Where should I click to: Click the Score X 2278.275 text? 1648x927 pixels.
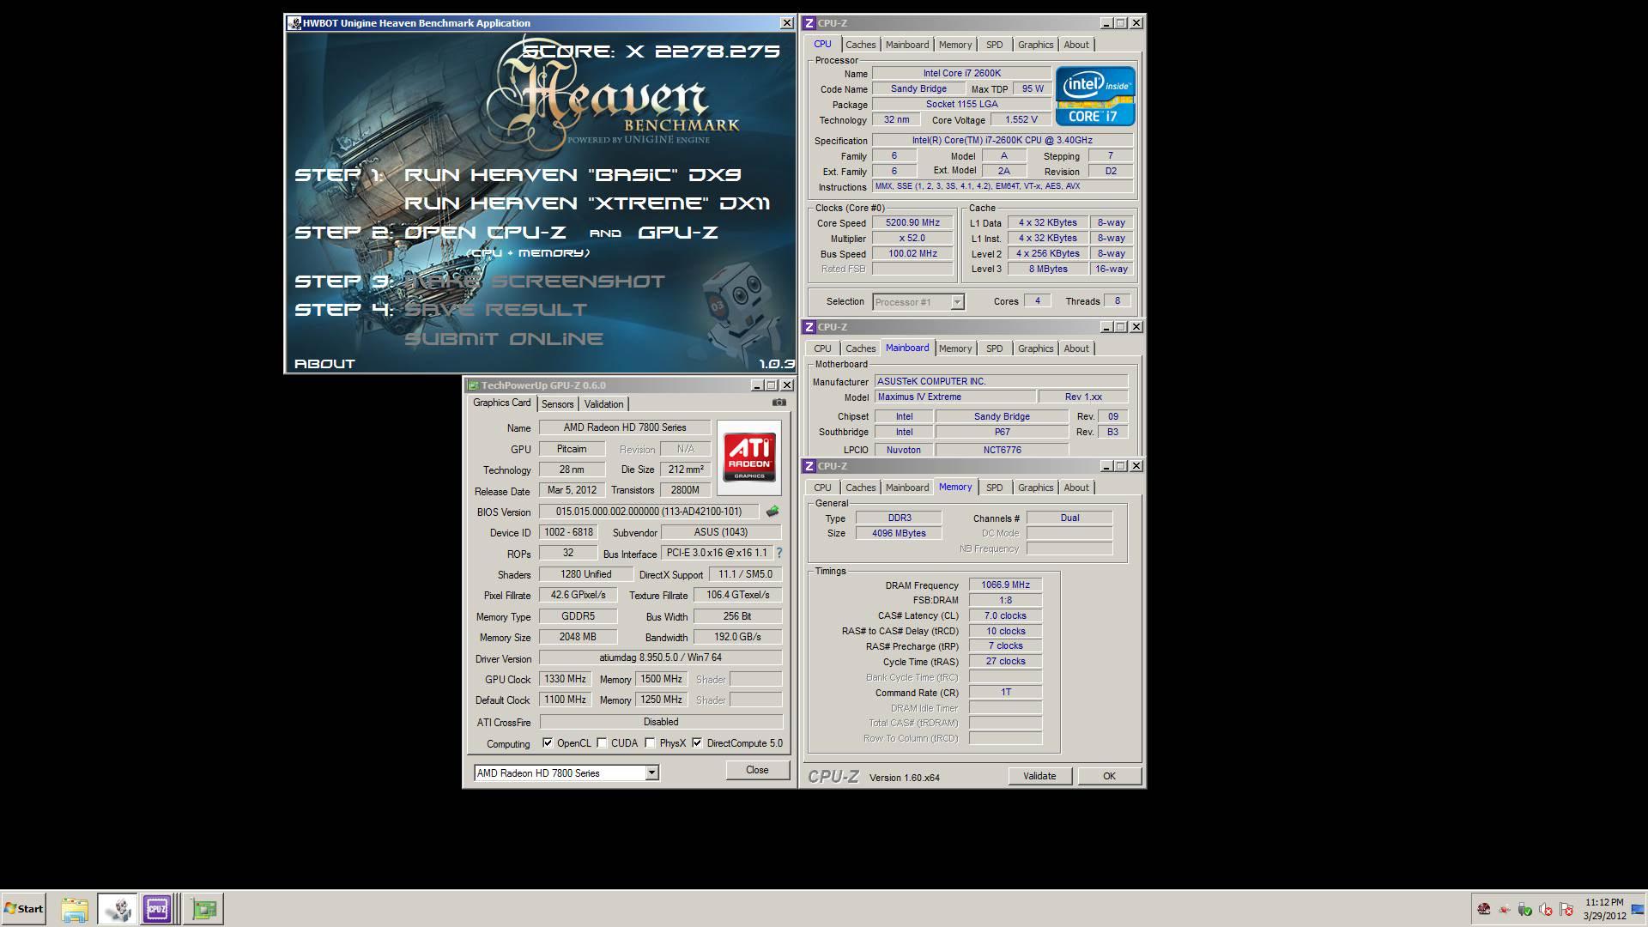point(651,51)
